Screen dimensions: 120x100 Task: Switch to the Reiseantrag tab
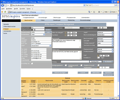pyautogui.click(x=71, y=20)
